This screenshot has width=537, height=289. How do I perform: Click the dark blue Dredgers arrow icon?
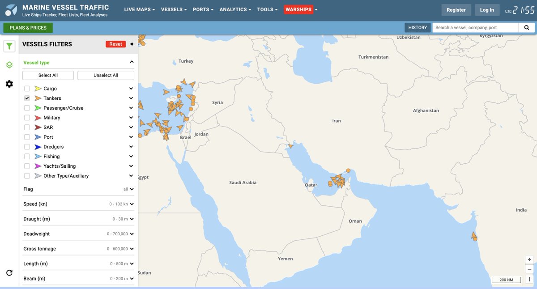click(38, 147)
